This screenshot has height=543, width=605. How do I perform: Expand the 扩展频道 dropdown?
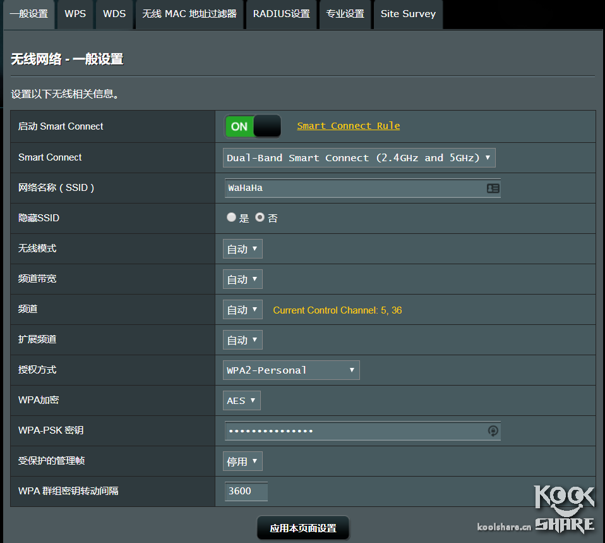pyautogui.click(x=243, y=340)
